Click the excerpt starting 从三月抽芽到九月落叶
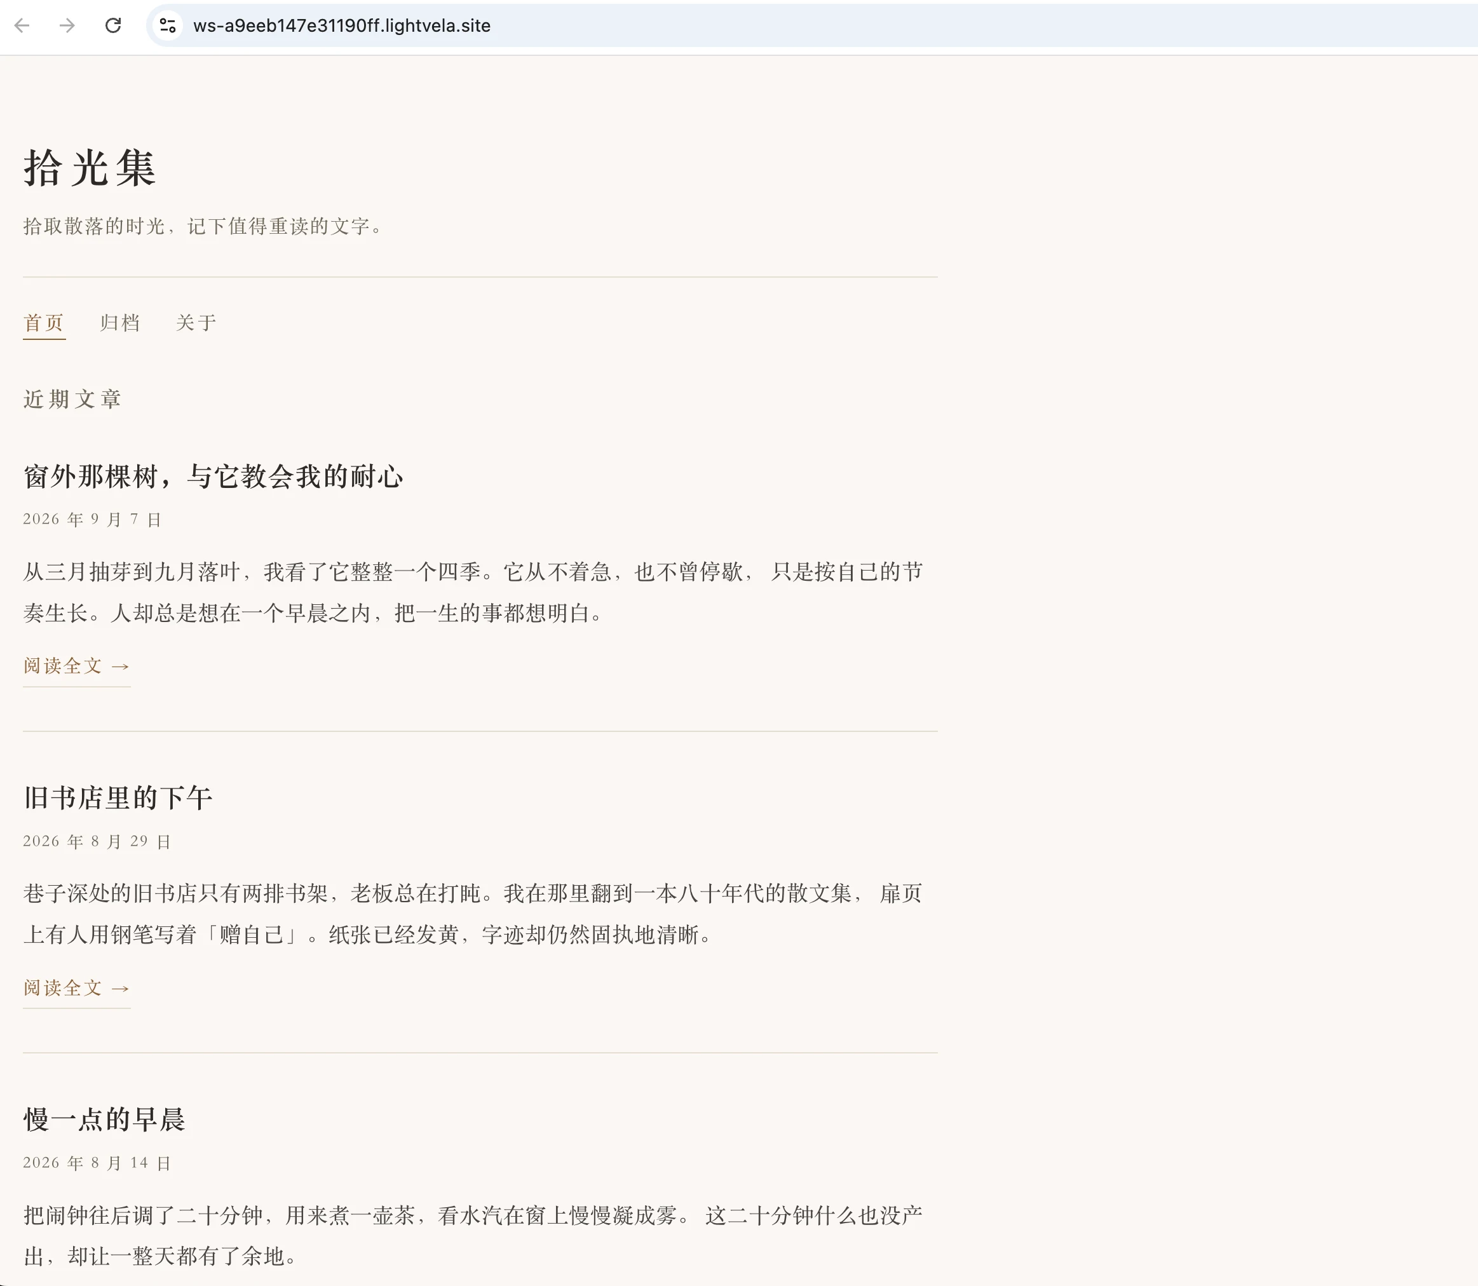The width and height of the screenshot is (1478, 1286). click(473, 593)
